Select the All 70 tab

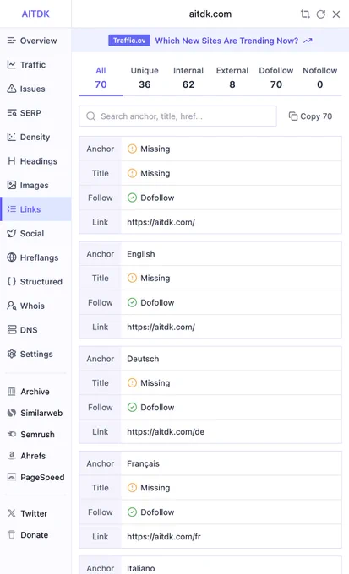click(x=101, y=78)
